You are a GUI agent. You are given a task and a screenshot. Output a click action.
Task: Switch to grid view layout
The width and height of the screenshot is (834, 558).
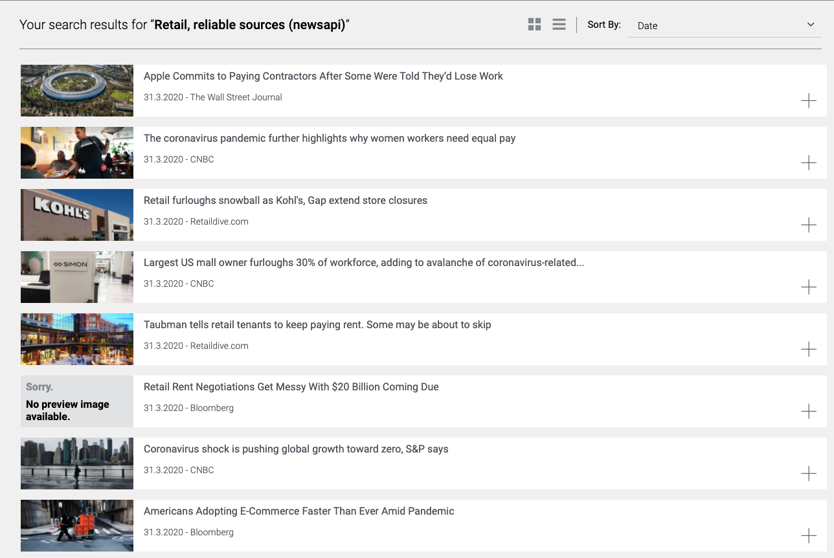(x=534, y=25)
